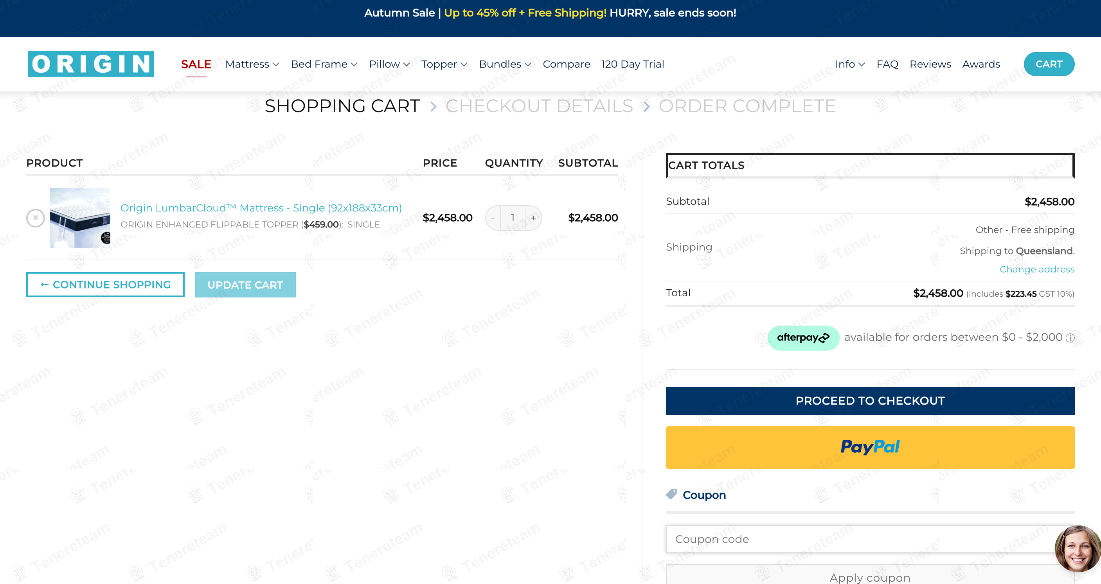
Task: Click Proceed to Checkout button
Action: click(x=870, y=401)
